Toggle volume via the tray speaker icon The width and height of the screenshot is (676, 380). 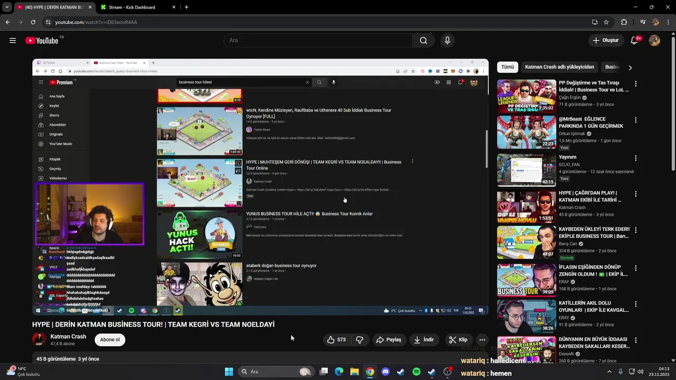[641, 372]
